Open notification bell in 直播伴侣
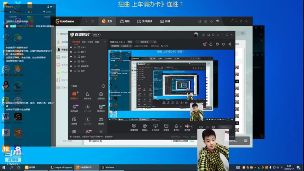 click(223, 44)
